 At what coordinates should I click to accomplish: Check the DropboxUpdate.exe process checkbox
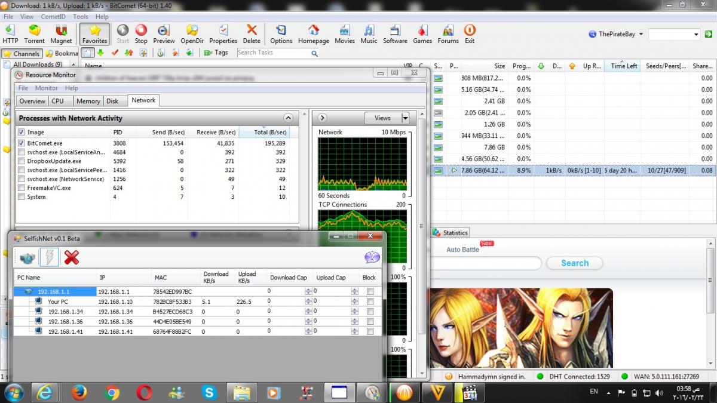click(22, 161)
